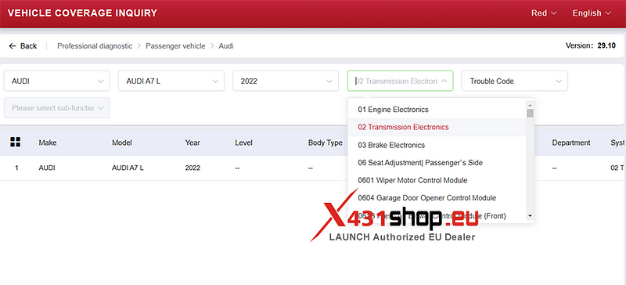This screenshot has width=626, height=285.
Task: Select 0604 Garage Door Opener Control Module
Action: click(x=437, y=198)
